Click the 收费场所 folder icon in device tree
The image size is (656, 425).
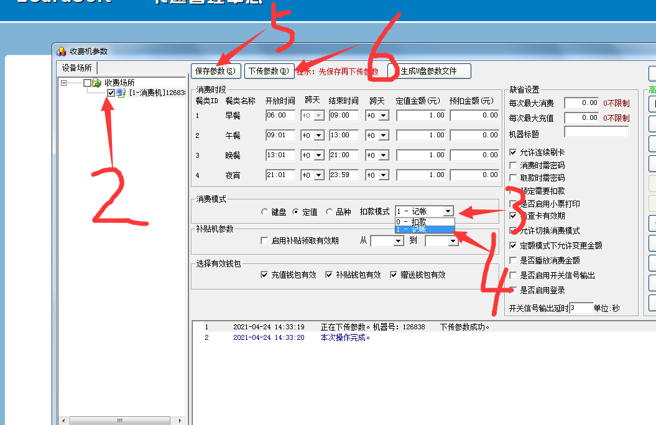click(x=97, y=83)
